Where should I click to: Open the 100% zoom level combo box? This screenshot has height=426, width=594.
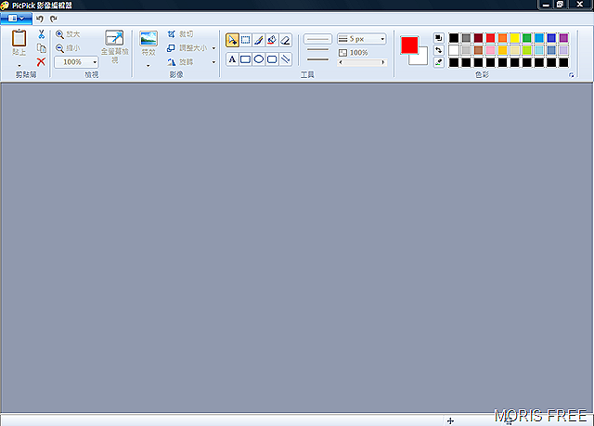pos(76,62)
